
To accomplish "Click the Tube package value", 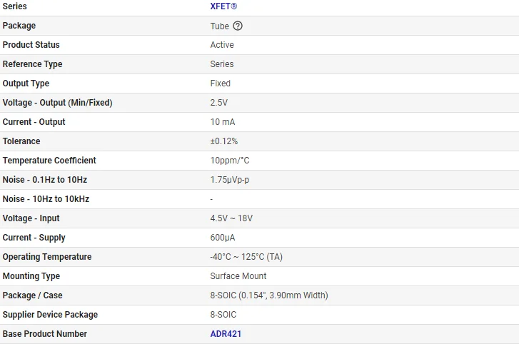I will (x=219, y=26).
